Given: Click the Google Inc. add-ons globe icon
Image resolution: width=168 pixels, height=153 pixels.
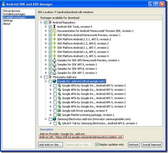Looking at the screenshot, I should tap(54, 81).
